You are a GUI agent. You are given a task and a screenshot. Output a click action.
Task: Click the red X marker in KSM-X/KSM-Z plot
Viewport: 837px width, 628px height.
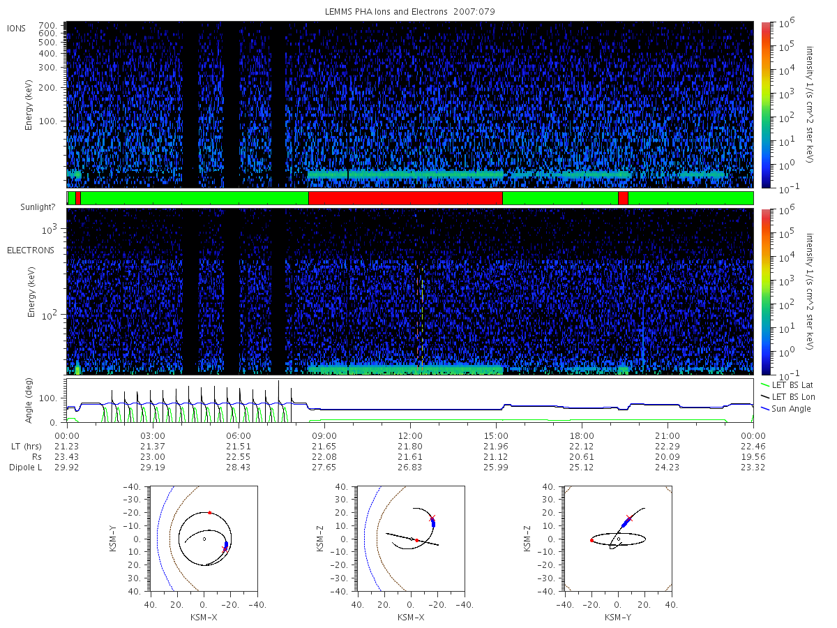point(432,518)
